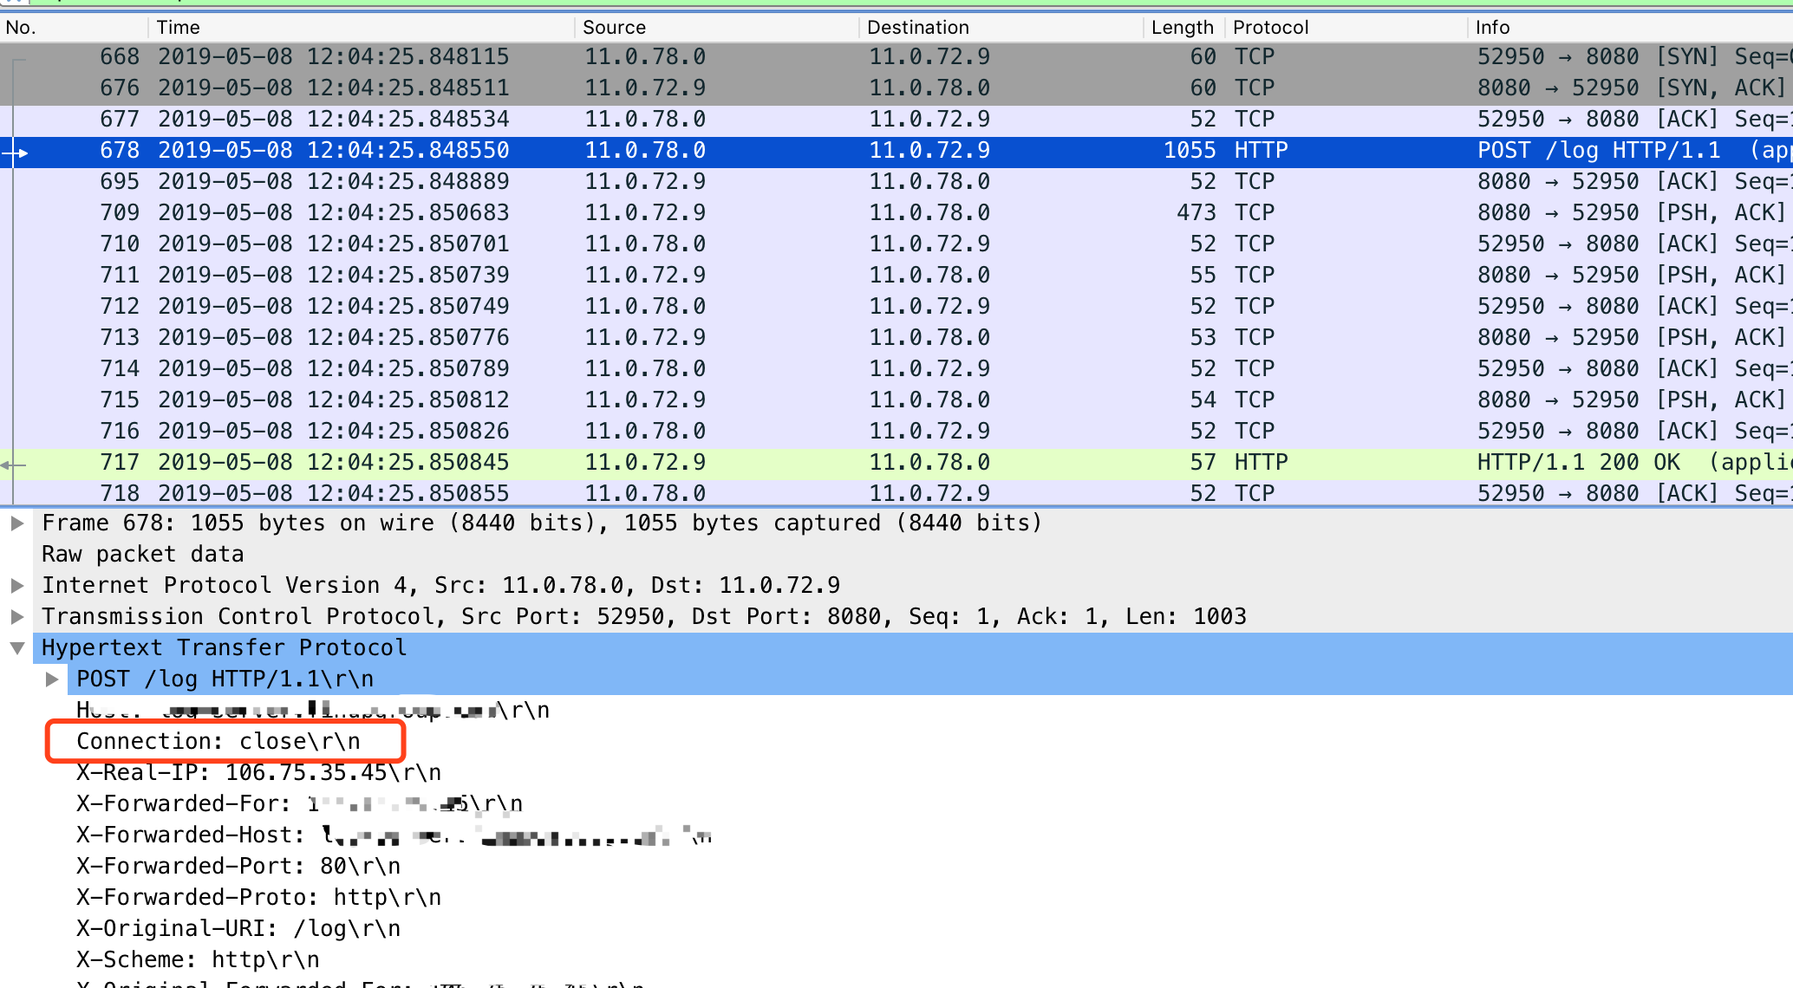The width and height of the screenshot is (1793, 988).
Task: Select packet 677 ACK row
Action: (x=896, y=120)
